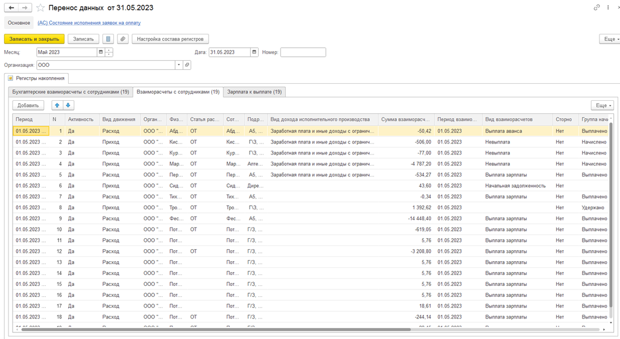Select the cell with amount -619,05
Screen dimensions: 620x339
(406, 229)
